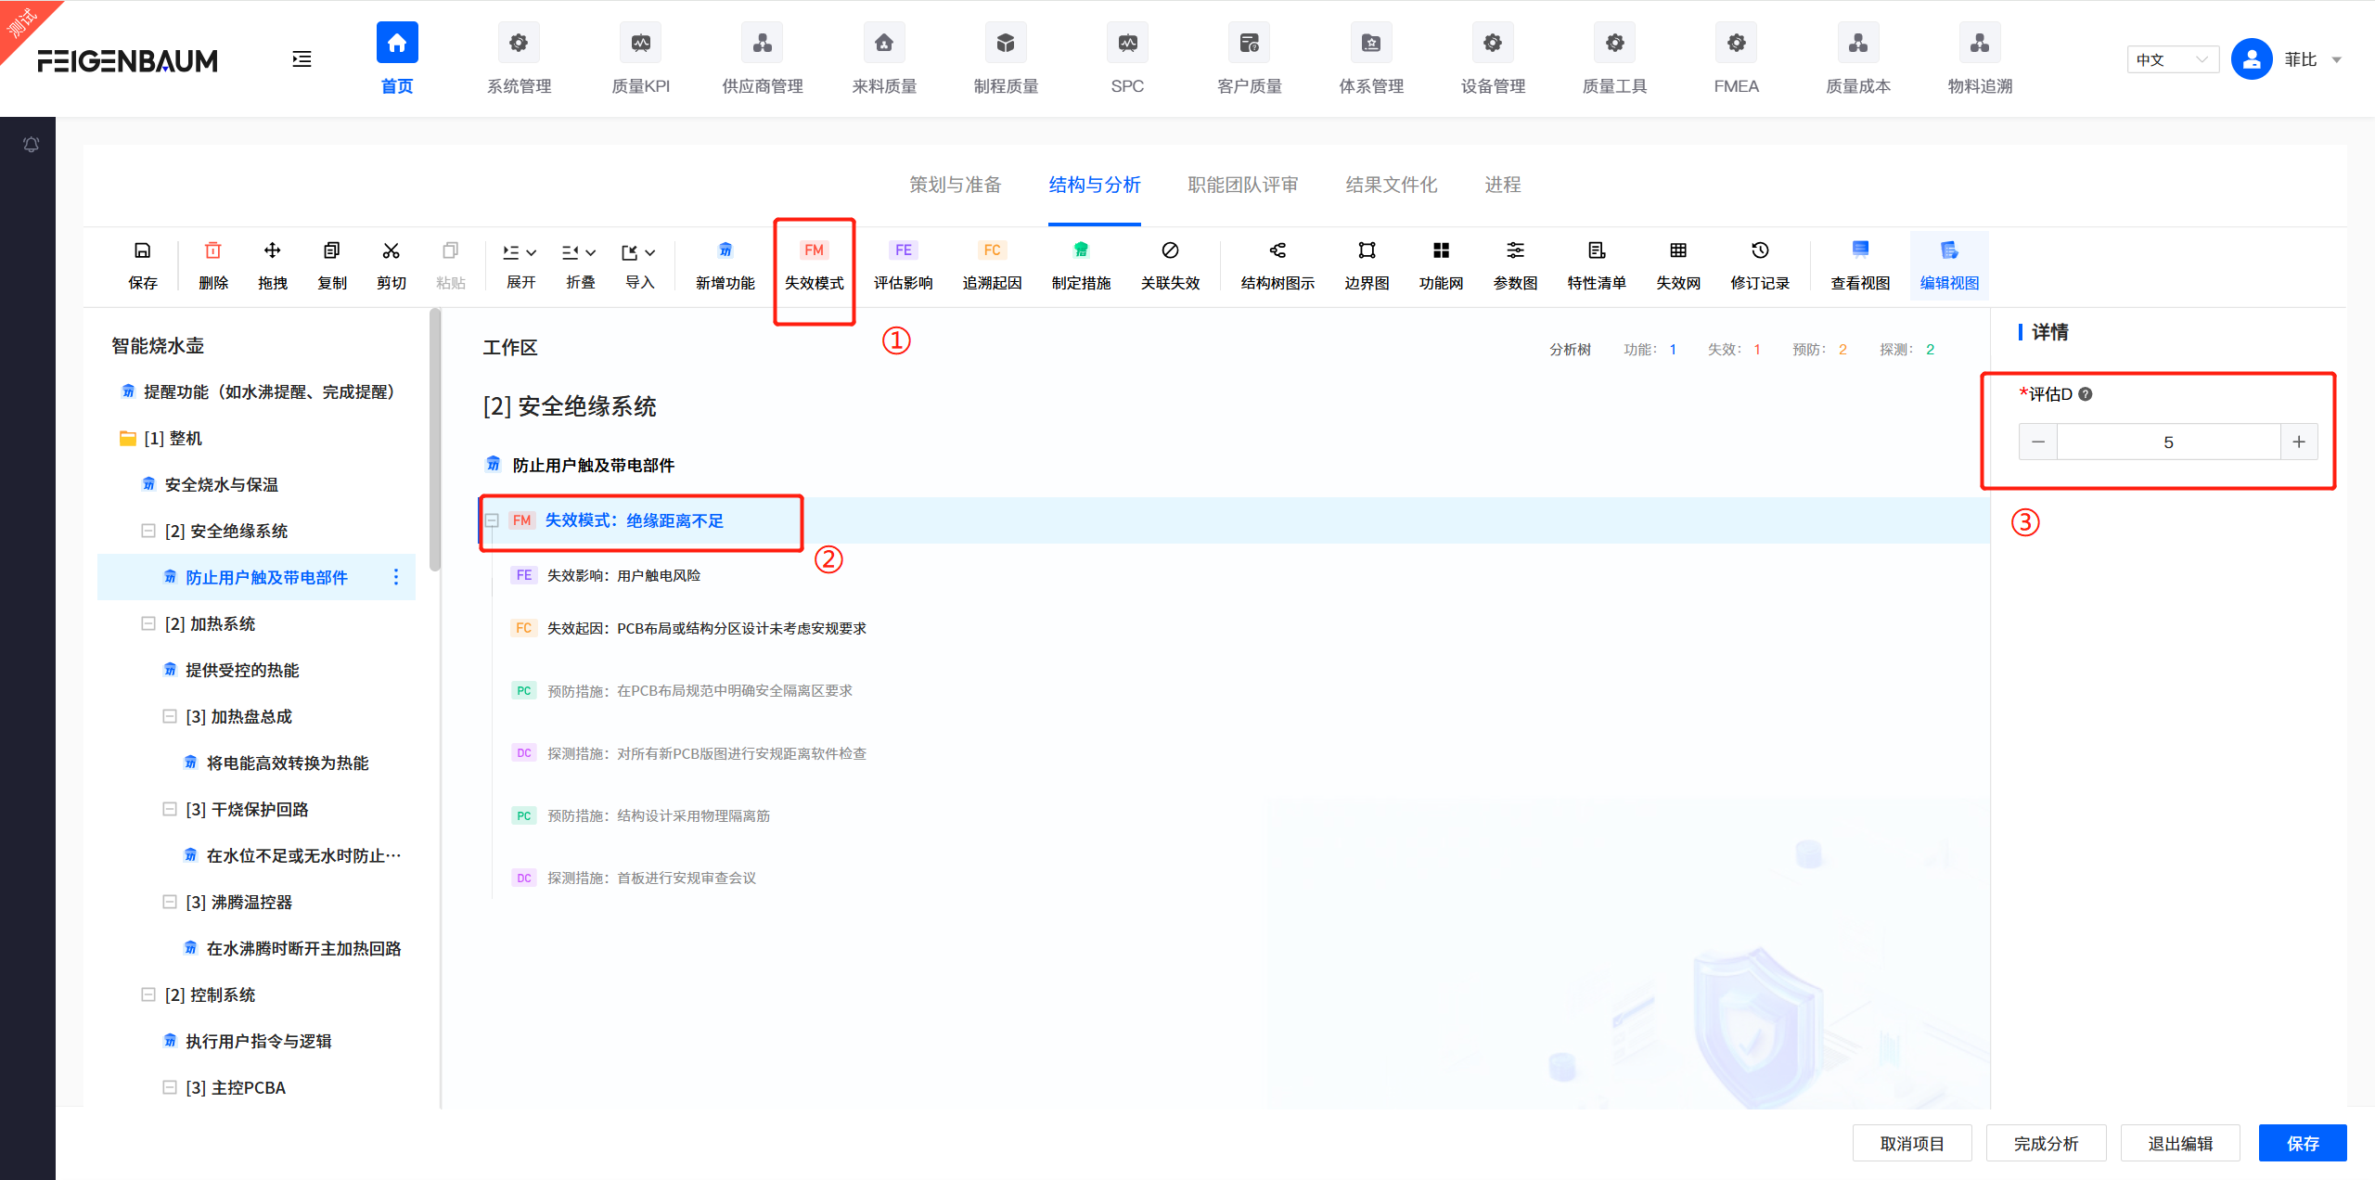Select the 制定措施 toolbar icon

tap(1082, 264)
